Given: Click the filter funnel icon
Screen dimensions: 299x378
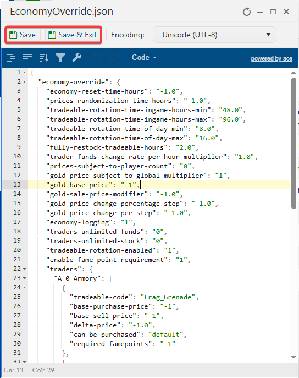Looking at the screenshot, I should click(60, 58).
